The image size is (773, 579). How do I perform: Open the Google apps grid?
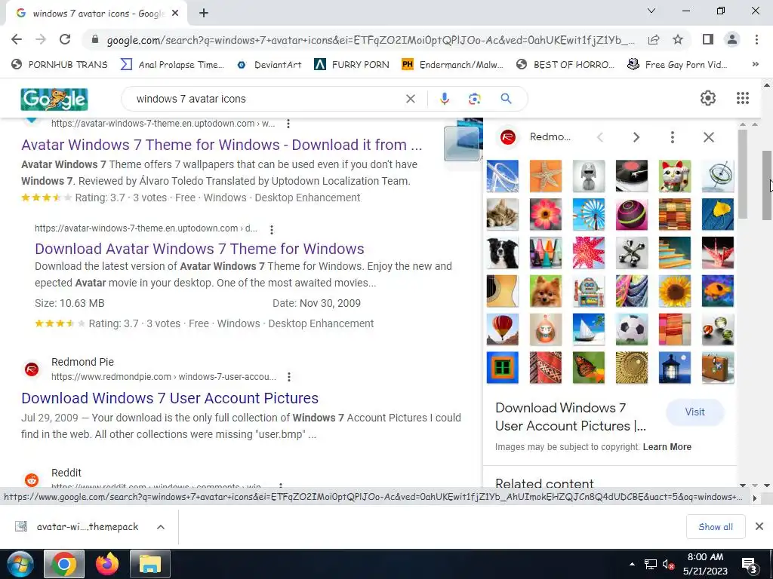click(743, 98)
